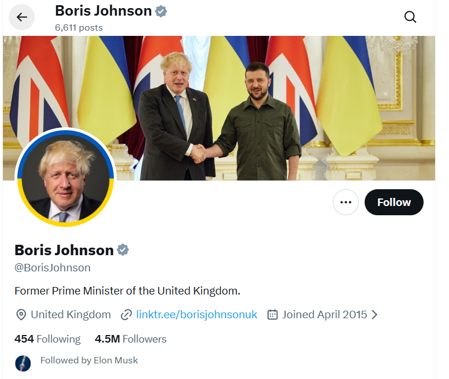
Task: View the 454 Following list
Action: 47,339
